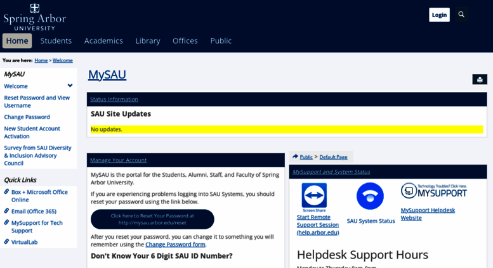Image resolution: width=493 pixels, height=268 pixels.
Task: Click the 'MySAU' sidebar heading
Action: tap(14, 74)
